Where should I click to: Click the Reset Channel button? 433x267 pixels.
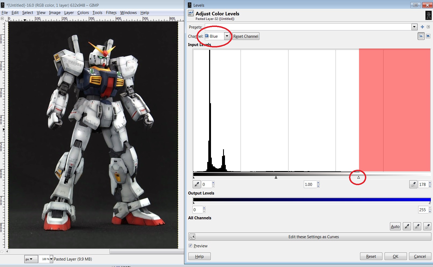point(245,36)
